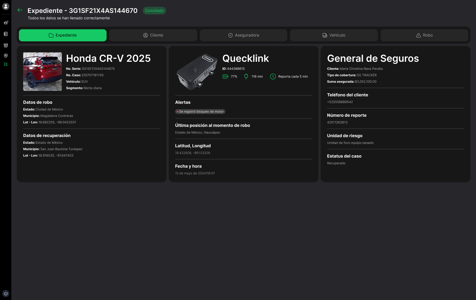Open the shield icon in sidebar
The width and height of the screenshot is (476, 300).
tap(6, 56)
